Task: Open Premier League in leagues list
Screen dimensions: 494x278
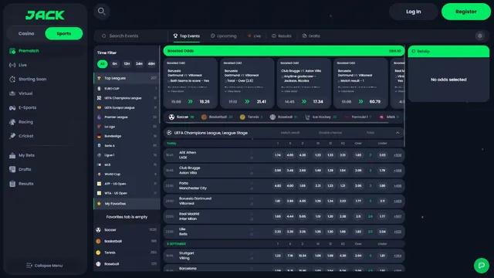Action: tap(127, 117)
